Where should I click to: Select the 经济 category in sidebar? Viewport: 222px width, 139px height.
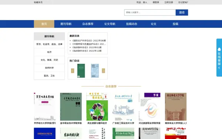tap(49, 52)
